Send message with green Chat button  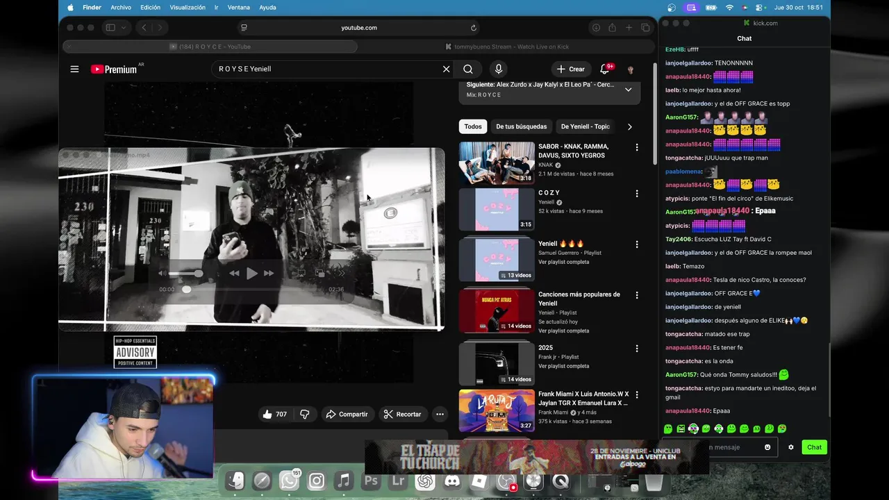click(x=814, y=447)
